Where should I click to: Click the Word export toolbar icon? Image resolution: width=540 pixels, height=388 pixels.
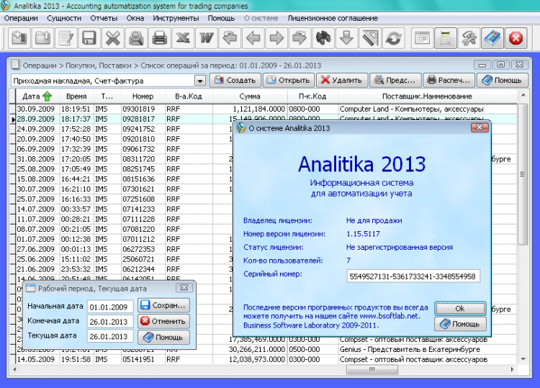[207, 38]
